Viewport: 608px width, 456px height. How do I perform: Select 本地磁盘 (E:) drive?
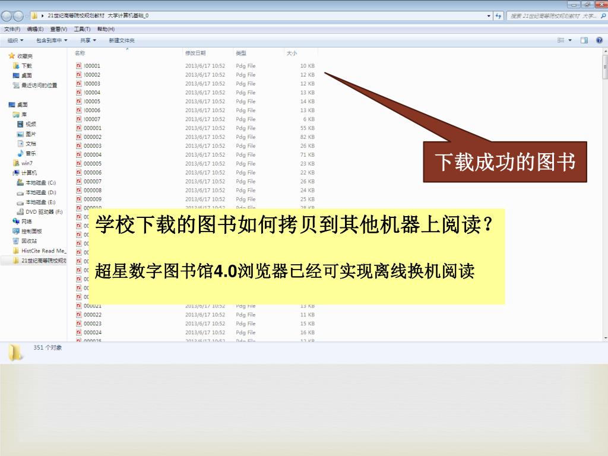36,202
